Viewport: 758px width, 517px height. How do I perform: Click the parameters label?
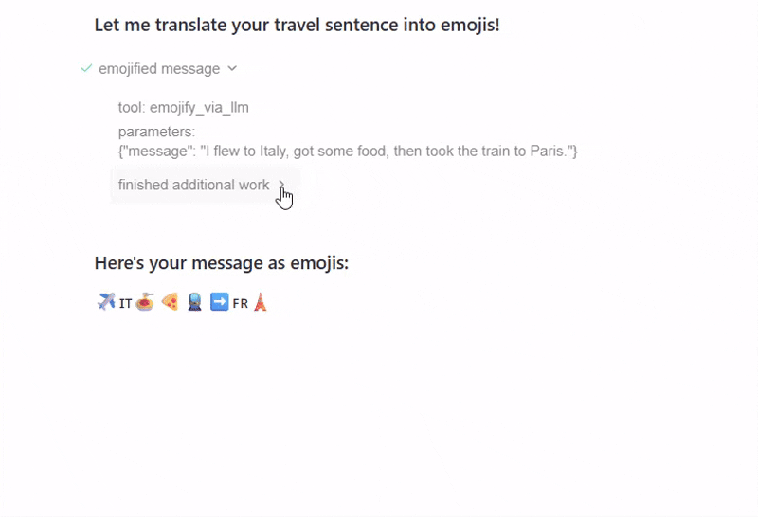coord(156,131)
